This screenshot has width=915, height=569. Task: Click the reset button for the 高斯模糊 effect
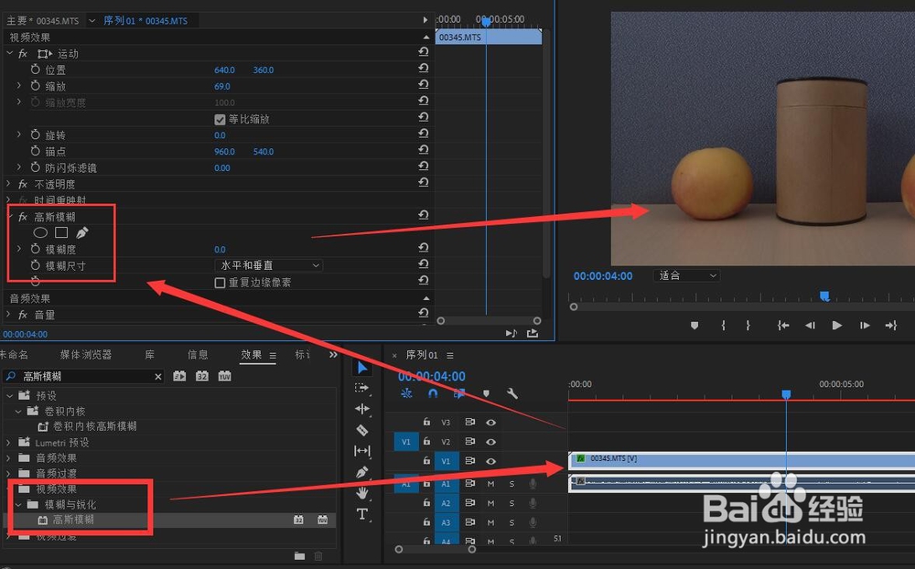423,214
